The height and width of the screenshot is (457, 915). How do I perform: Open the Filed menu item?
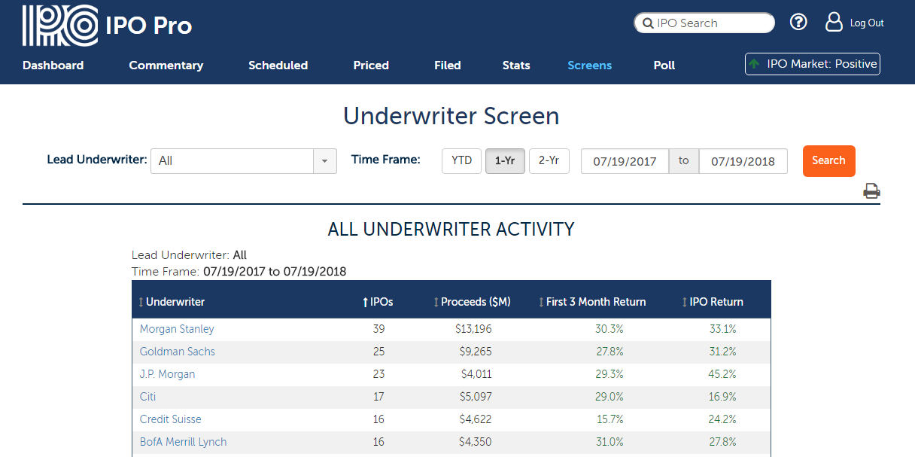(x=448, y=66)
